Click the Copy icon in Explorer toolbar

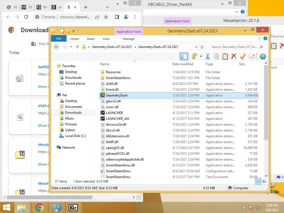tap(216, 56)
